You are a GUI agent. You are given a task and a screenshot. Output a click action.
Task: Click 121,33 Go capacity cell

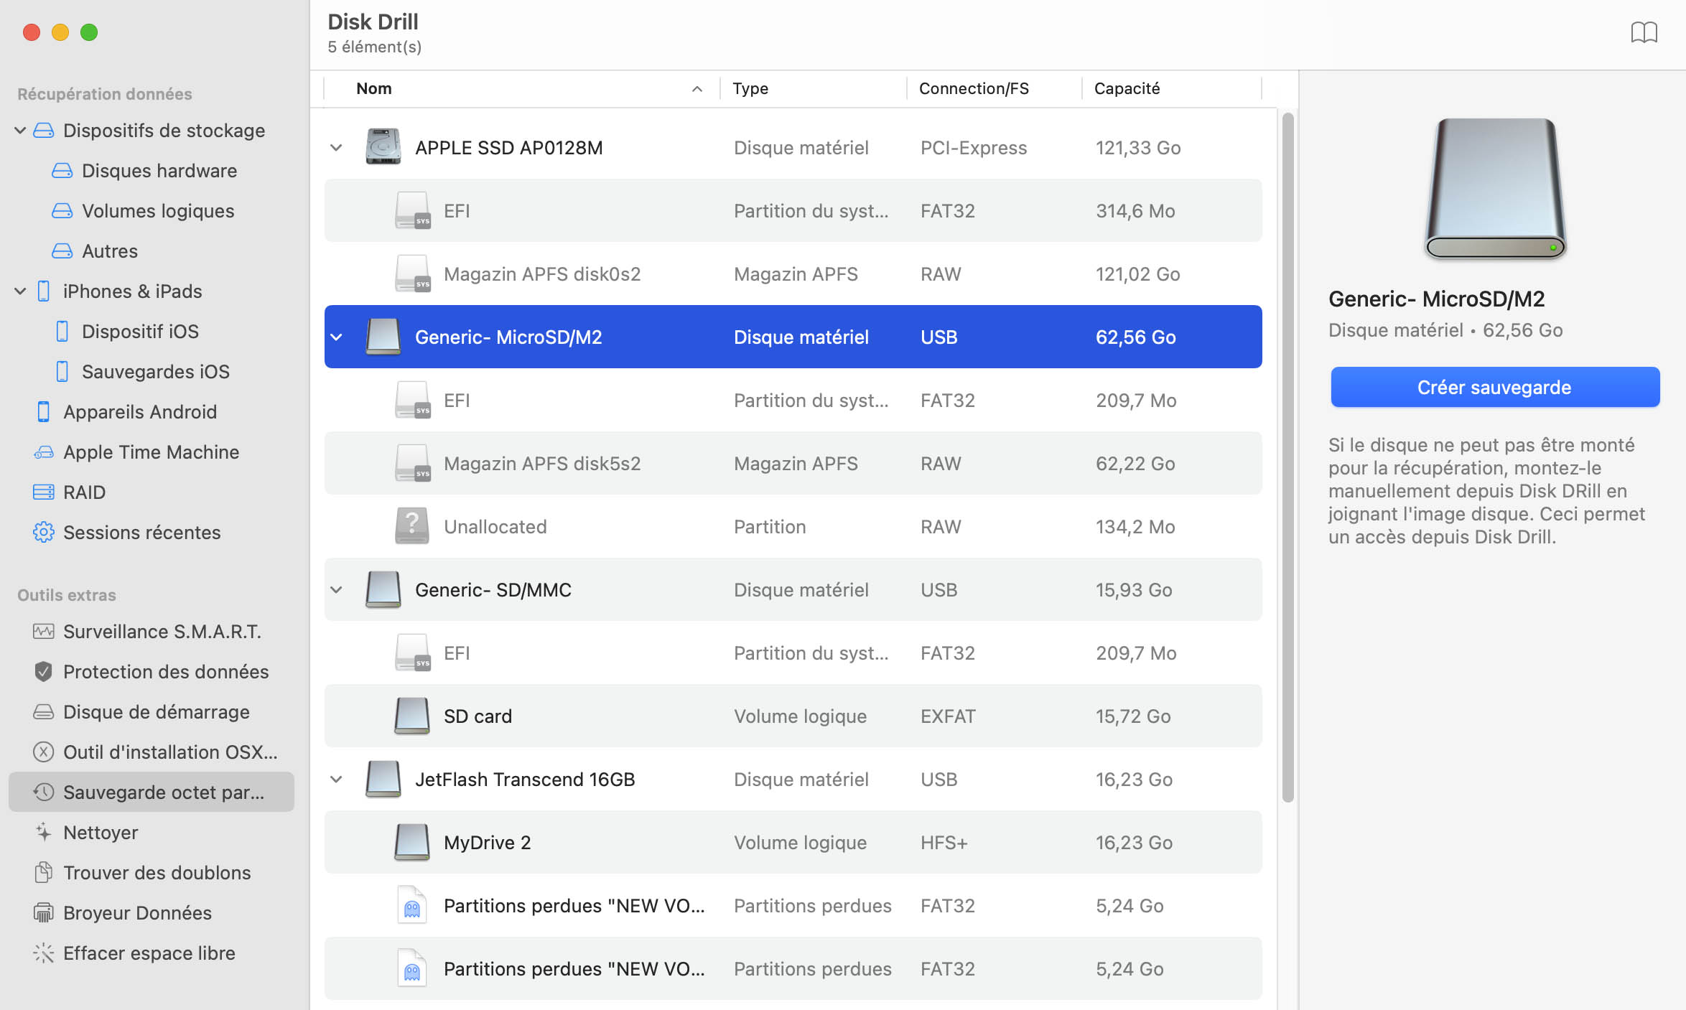point(1138,148)
